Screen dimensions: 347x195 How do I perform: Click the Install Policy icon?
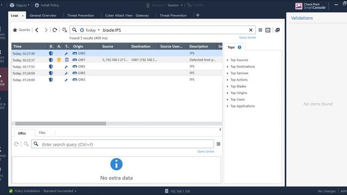click(x=37, y=5)
